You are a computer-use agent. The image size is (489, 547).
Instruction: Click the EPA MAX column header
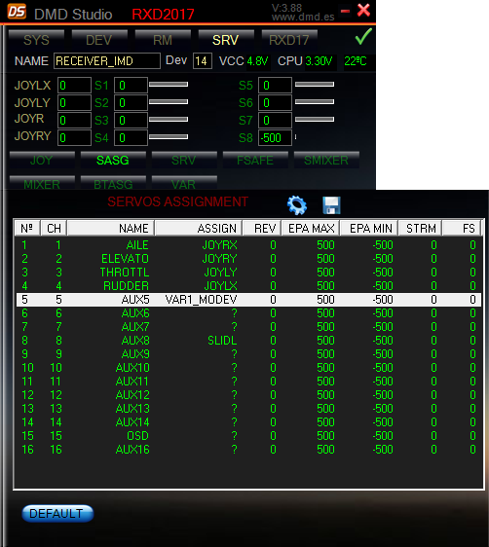click(x=311, y=229)
